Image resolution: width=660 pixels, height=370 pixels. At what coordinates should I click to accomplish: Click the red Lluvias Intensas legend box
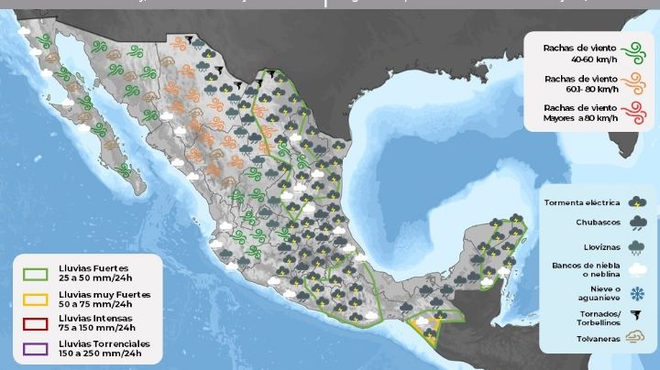[x=36, y=324]
